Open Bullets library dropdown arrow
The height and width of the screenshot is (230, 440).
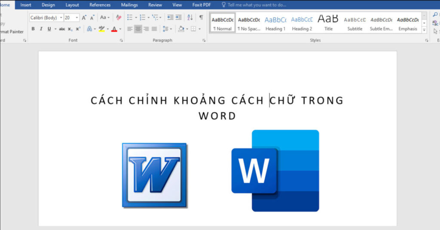click(136, 18)
